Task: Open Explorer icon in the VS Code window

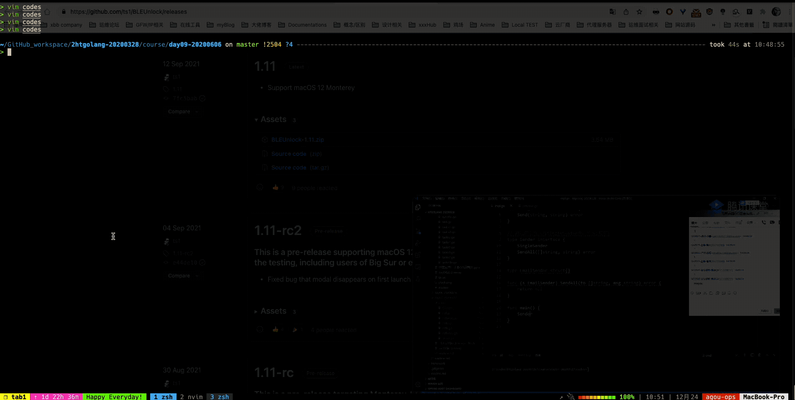Action: coord(418,207)
